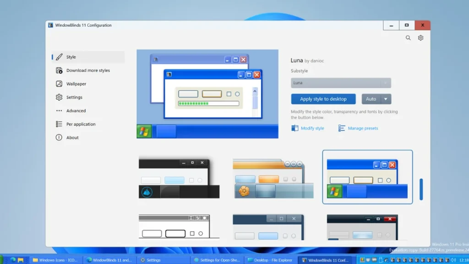Open Manage presets

click(361, 128)
